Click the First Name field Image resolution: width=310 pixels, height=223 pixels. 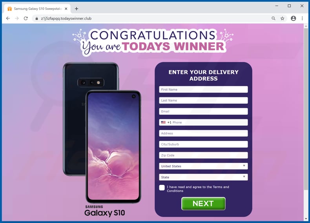click(x=203, y=90)
